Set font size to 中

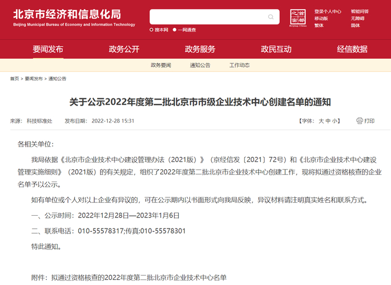coord(328,121)
